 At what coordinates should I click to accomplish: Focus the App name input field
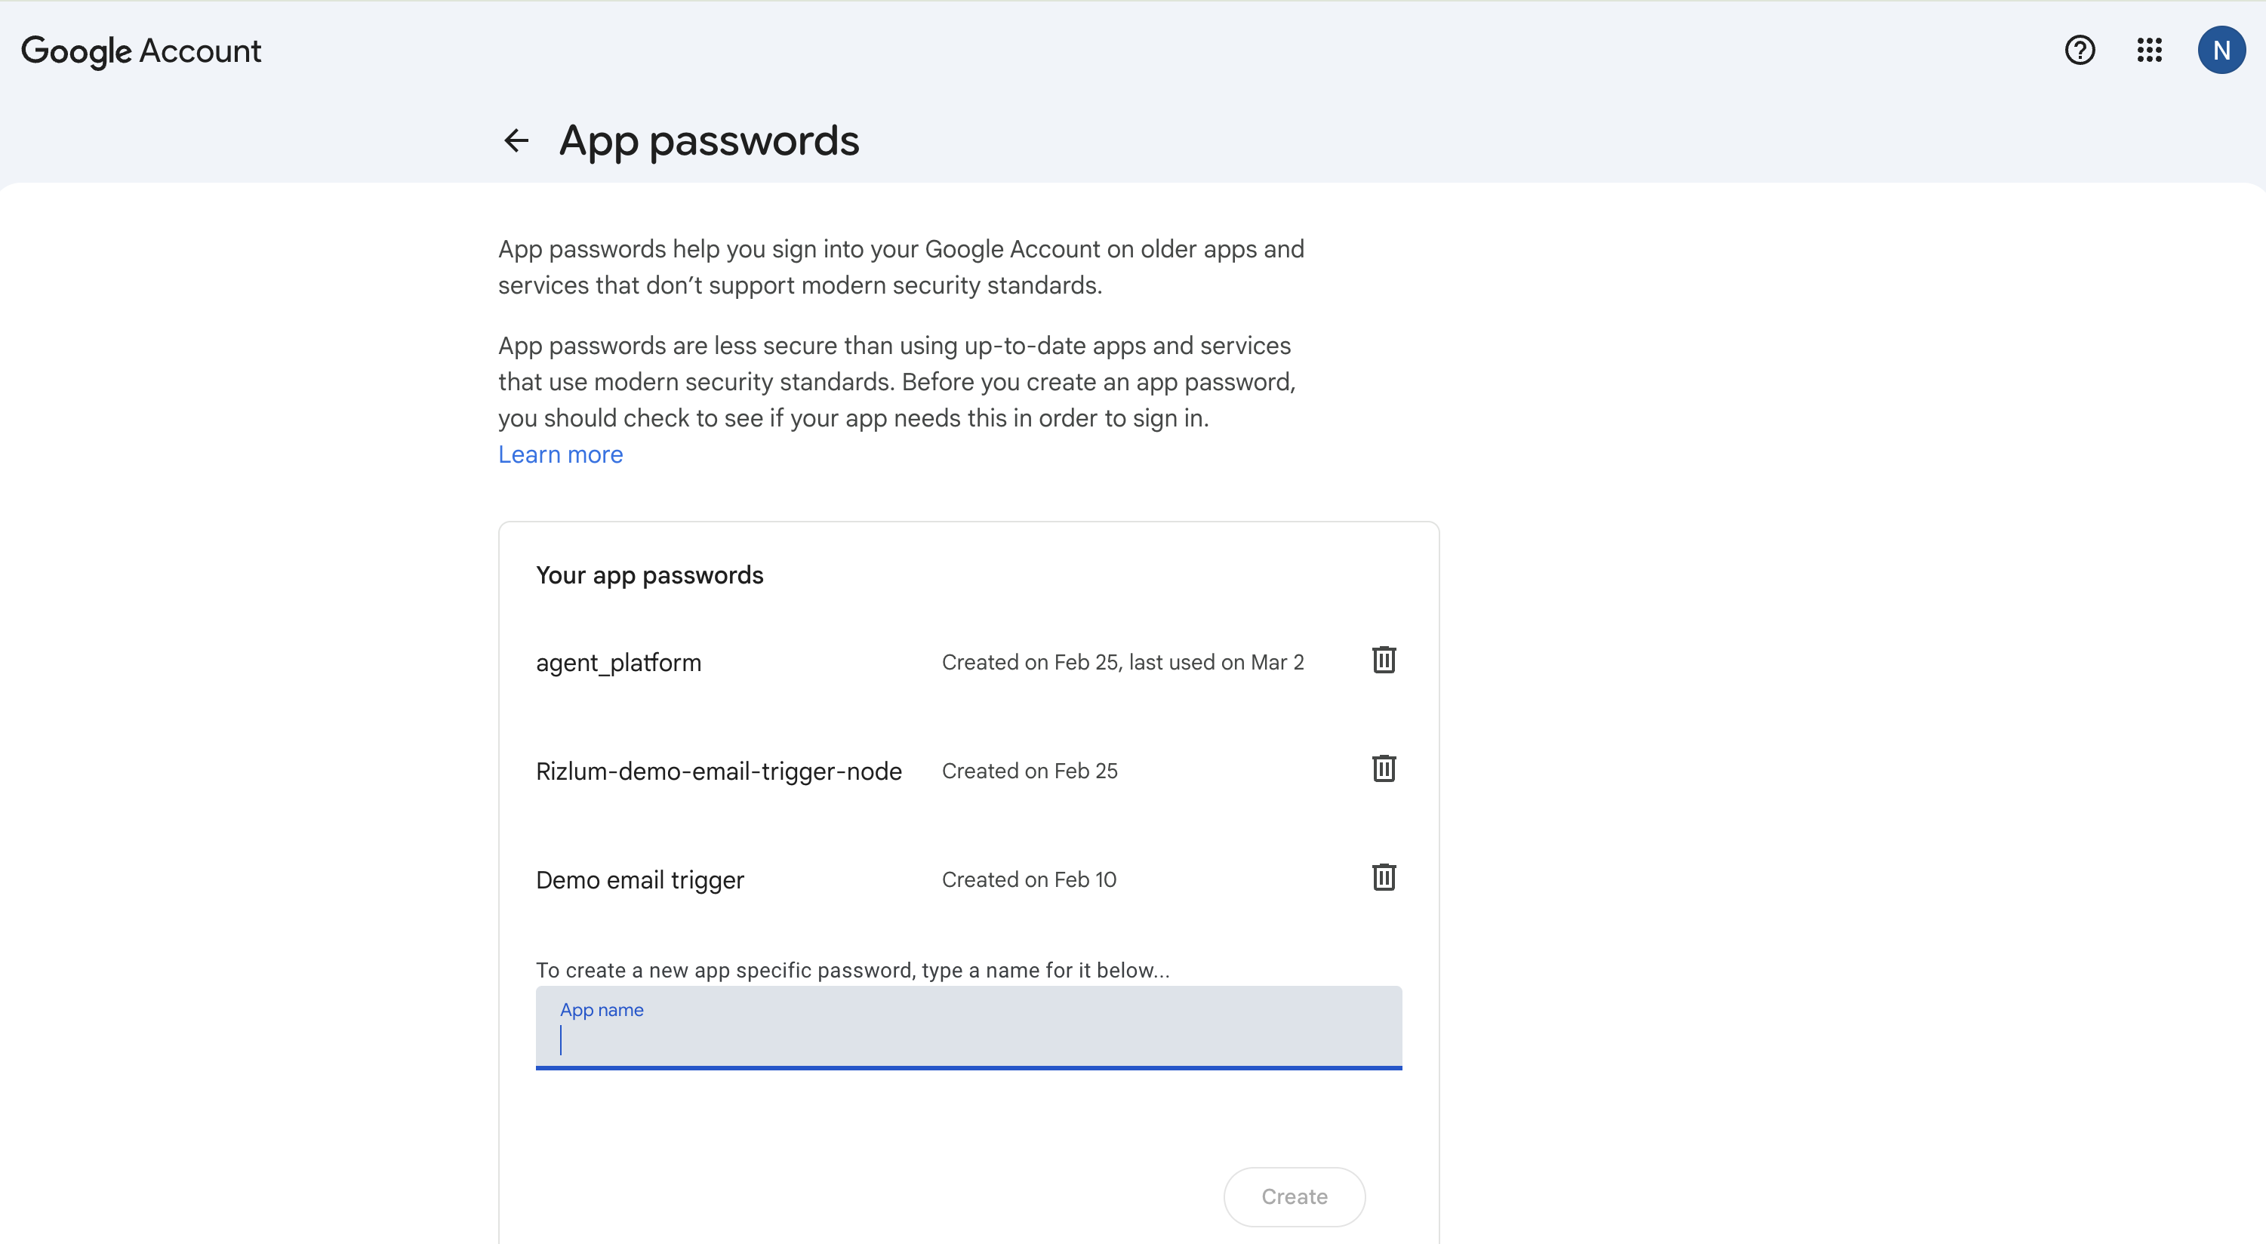coord(968,1027)
